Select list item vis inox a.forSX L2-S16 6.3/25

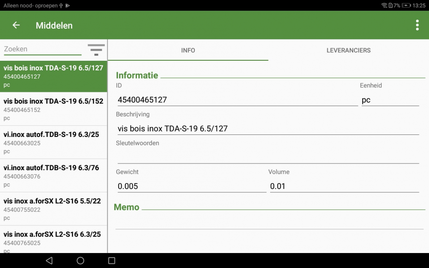click(x=53, y=239)
